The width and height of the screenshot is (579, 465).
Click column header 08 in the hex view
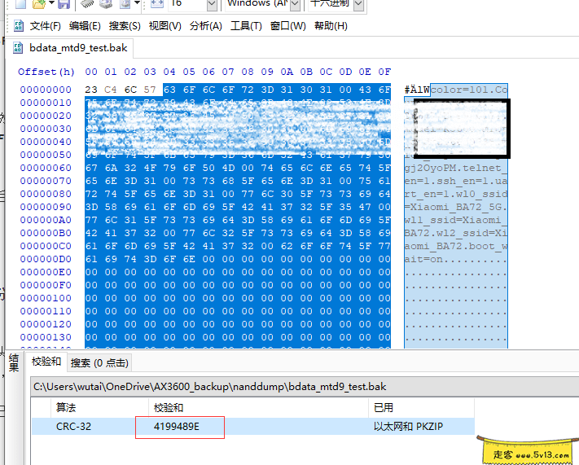click(x=248, y=72)
